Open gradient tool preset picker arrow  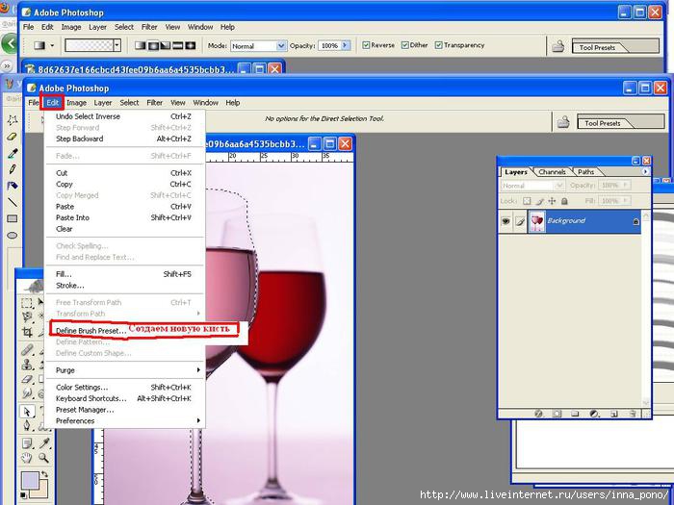[x=52, y=45]
